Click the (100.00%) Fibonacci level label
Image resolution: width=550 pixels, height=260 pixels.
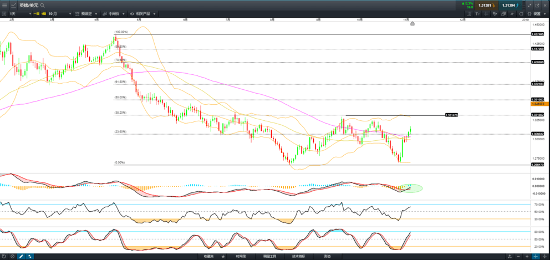pos(121,32)
